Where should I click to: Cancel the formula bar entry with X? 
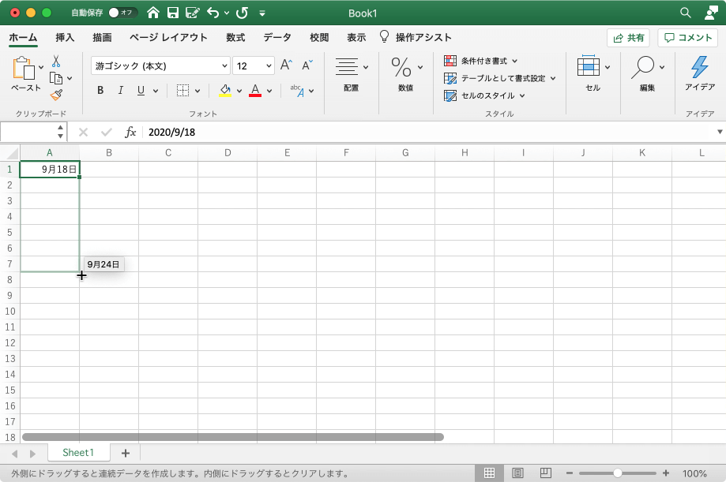(83, 133)
